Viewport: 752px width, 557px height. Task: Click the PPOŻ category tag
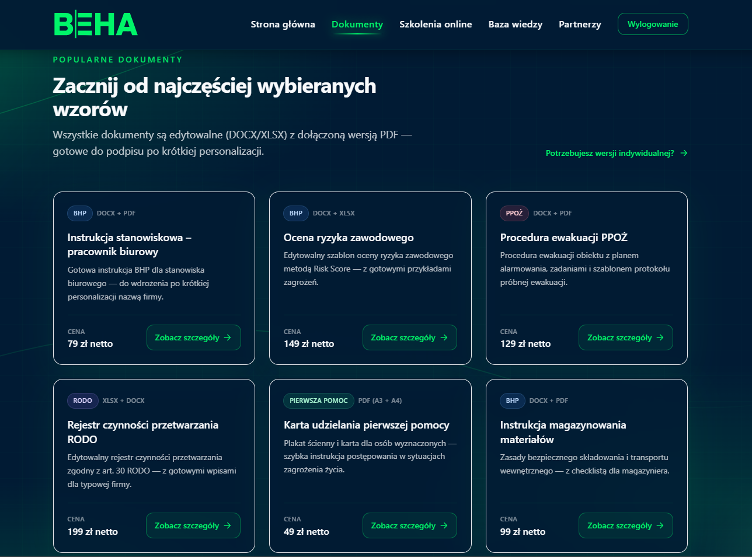(514, 213)
